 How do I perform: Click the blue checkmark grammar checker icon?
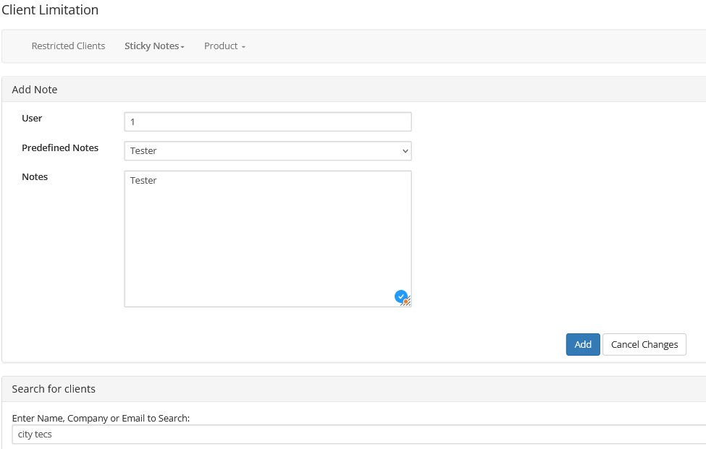pyautogui.click(x=400, y=296)
